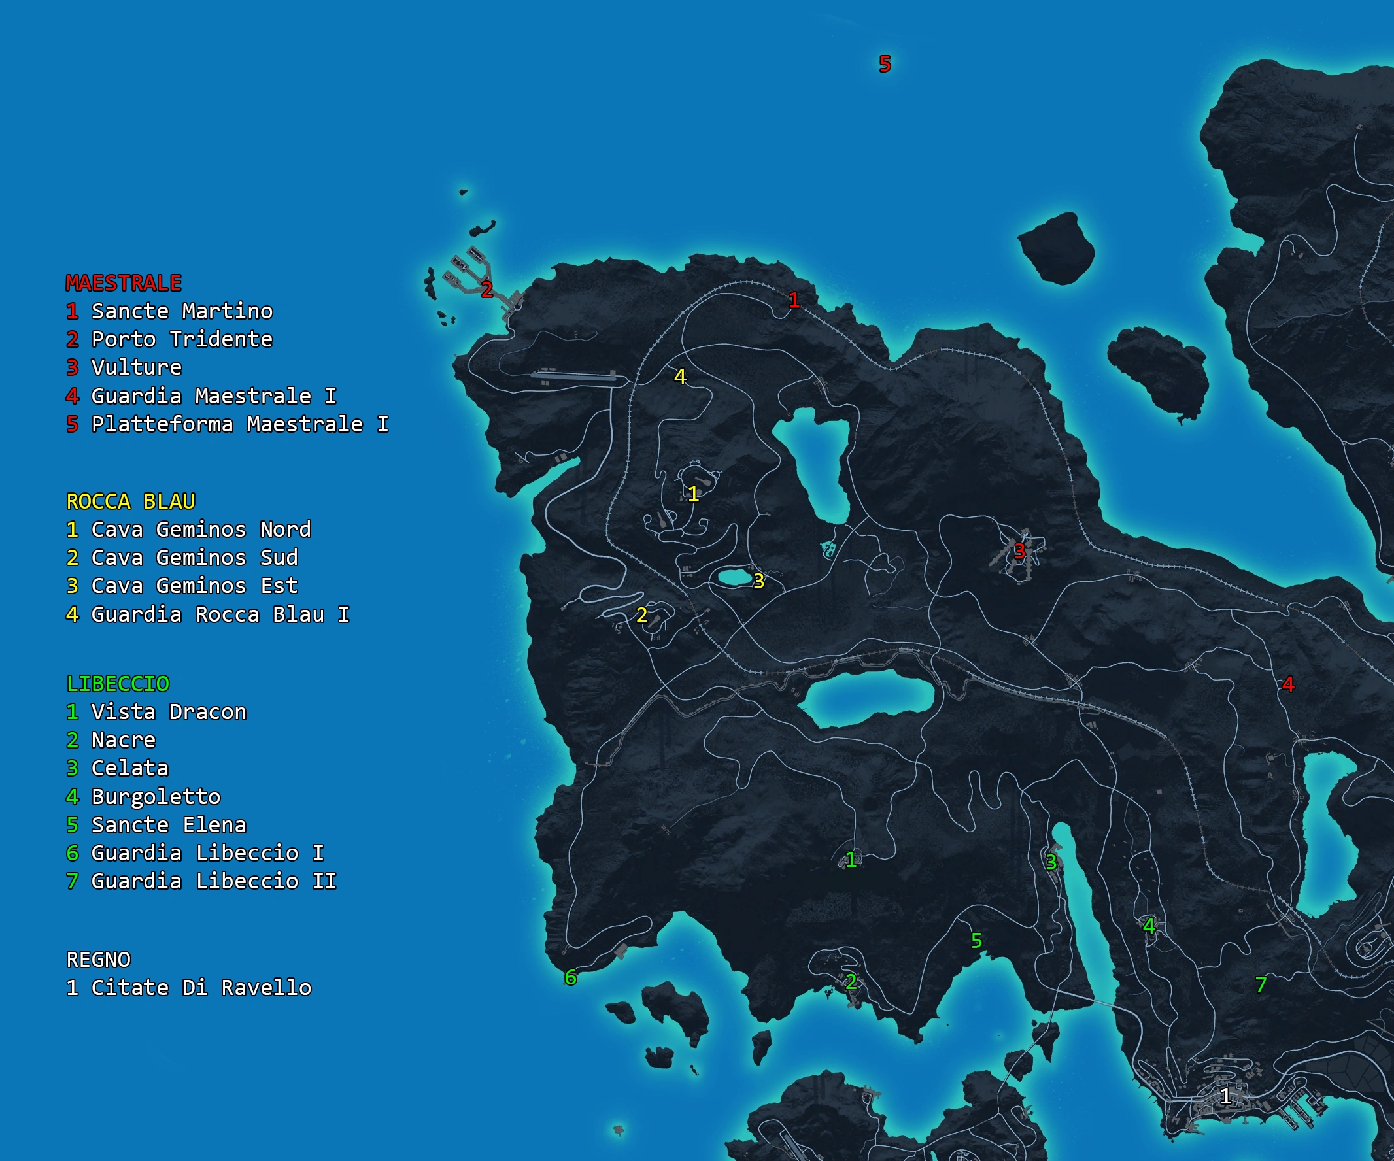1394x1161 pixels.
Task: Click green marker 7, Guardia Libeccio II
Action: 1261,984
